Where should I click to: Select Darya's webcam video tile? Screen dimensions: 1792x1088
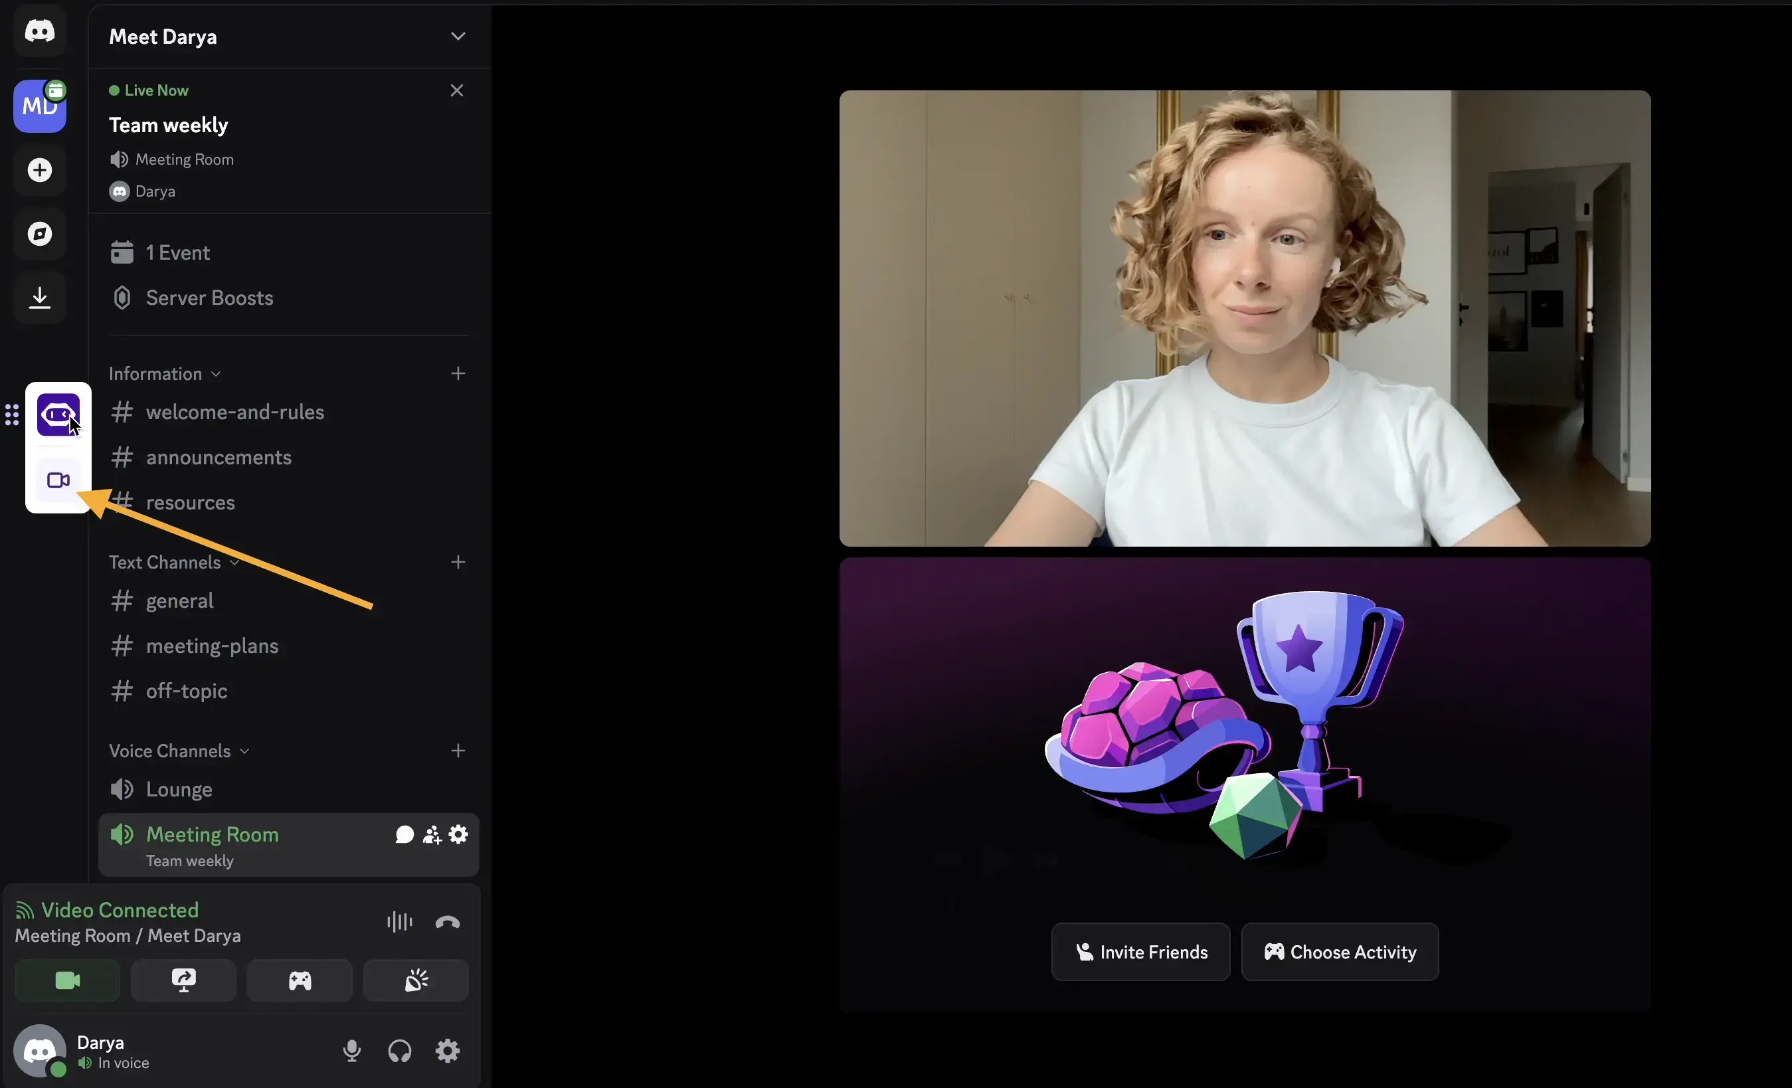click(x=1244, y=319)
